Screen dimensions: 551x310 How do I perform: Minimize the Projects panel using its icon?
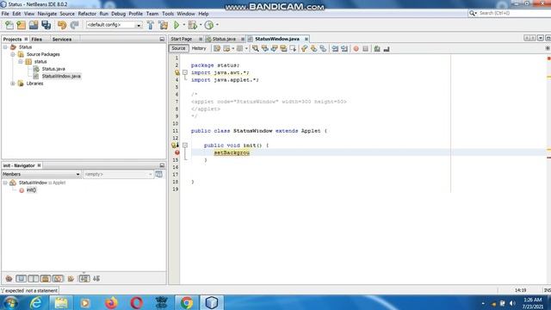[x=162, y=40]
